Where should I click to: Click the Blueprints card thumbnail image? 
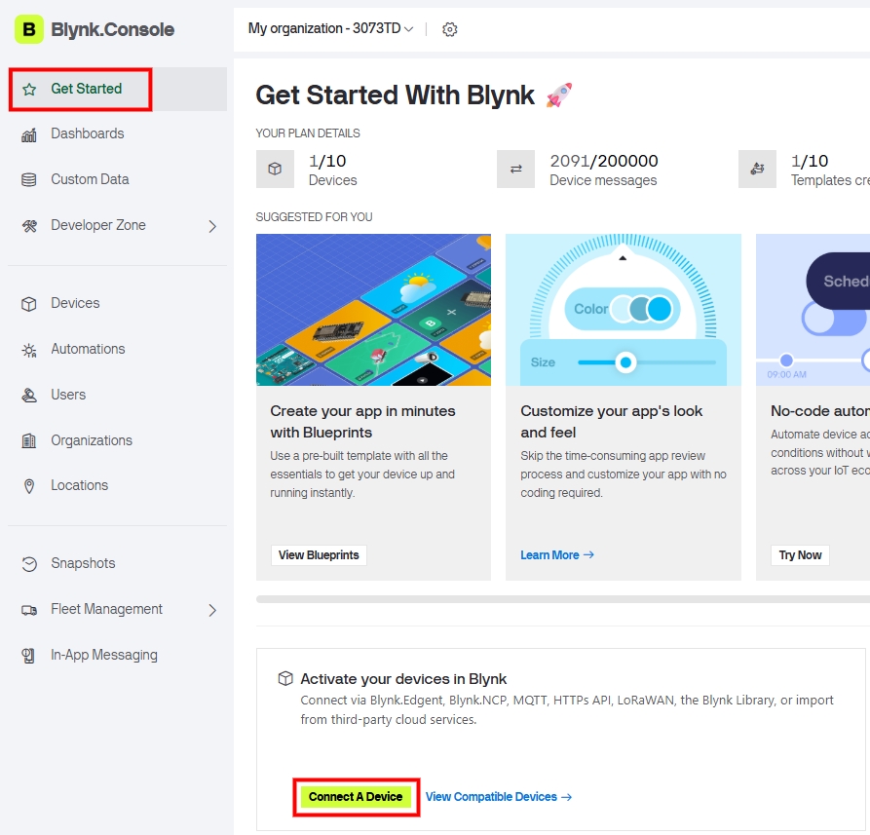coord(373,309)
